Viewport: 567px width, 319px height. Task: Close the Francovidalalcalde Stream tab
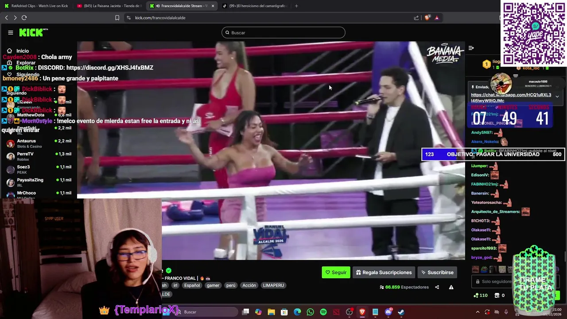[213, 6]
